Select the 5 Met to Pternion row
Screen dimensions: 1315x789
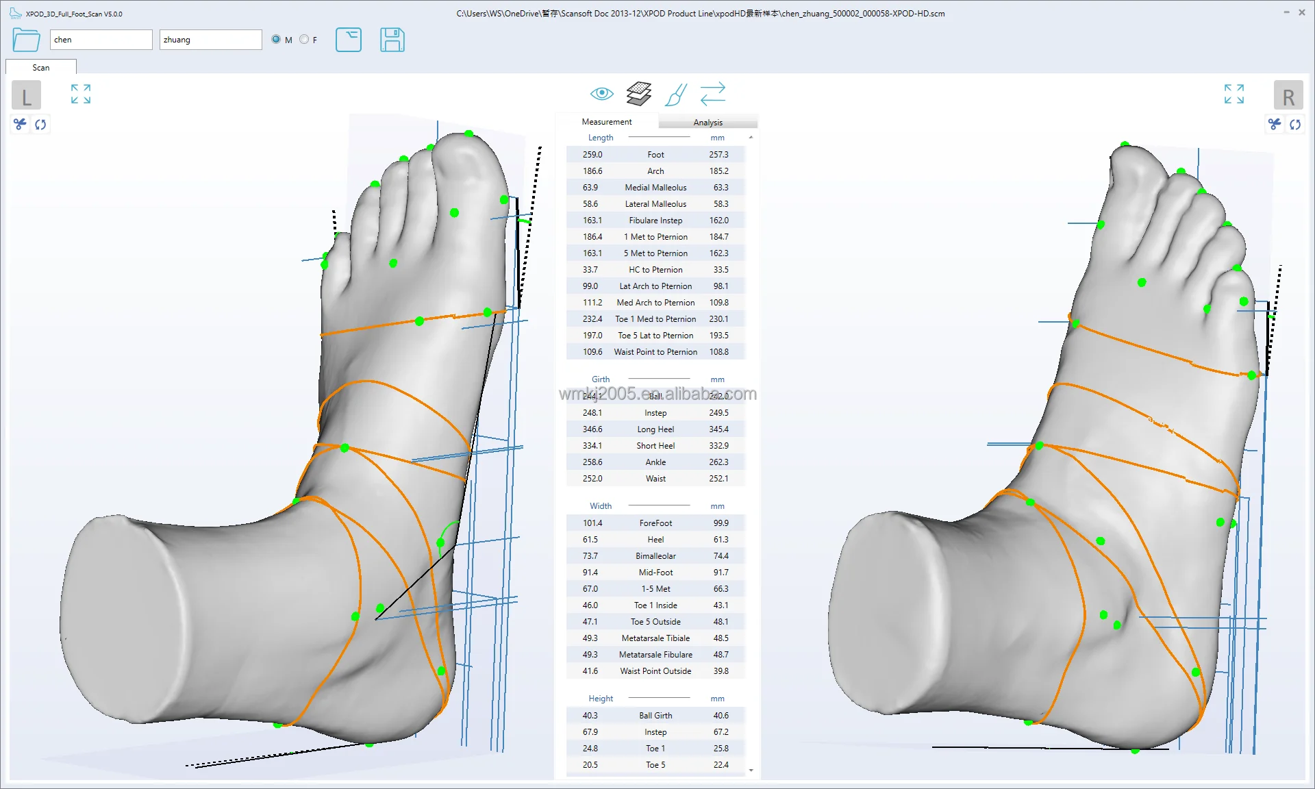click(655, 253)
